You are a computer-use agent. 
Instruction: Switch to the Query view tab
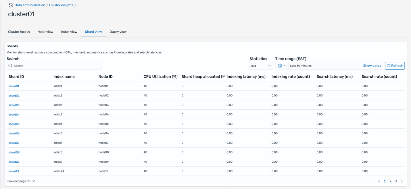click(x=118, y=32)
